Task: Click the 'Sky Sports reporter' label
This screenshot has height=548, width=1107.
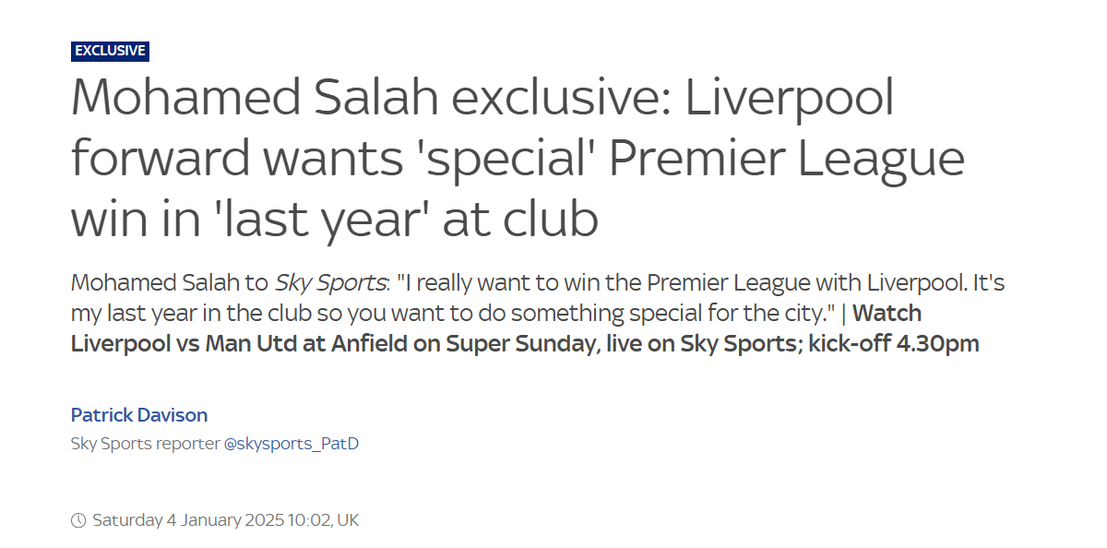Action: click(x=145, y=444)
